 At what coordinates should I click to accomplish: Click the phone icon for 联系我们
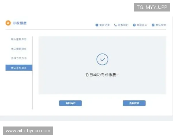pos(115,25)
